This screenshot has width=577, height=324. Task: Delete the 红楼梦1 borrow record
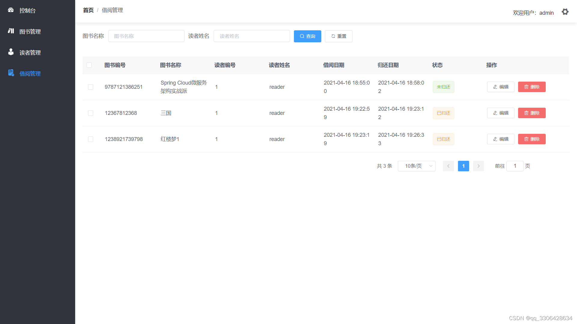(532, 139)
